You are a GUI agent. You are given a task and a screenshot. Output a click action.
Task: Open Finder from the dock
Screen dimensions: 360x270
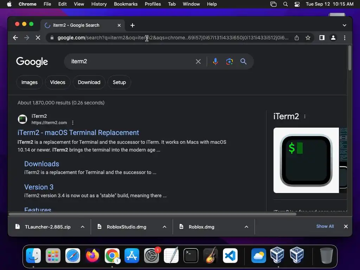(33, 256)
